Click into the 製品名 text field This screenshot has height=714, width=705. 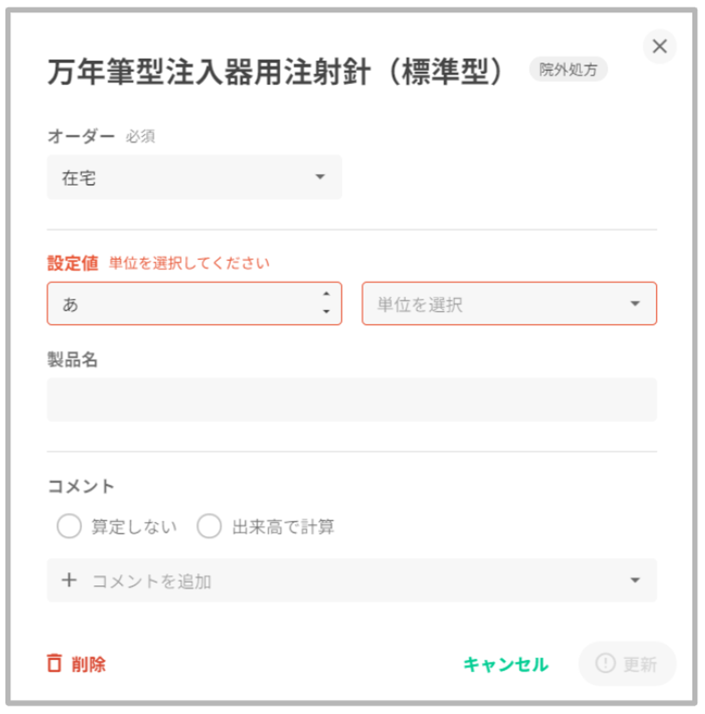351,399
